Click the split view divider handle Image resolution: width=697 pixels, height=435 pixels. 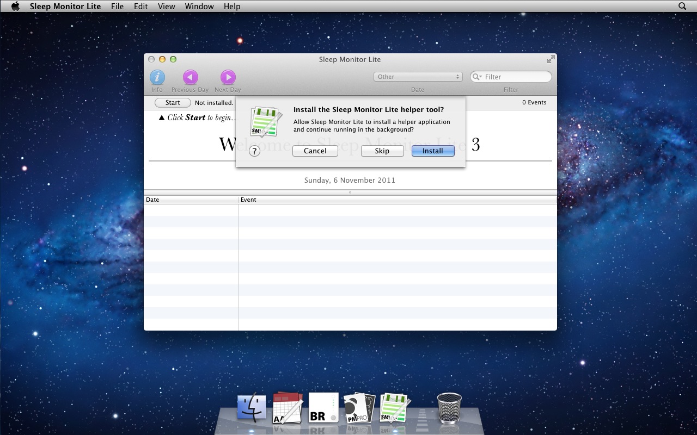pos(350,192)
